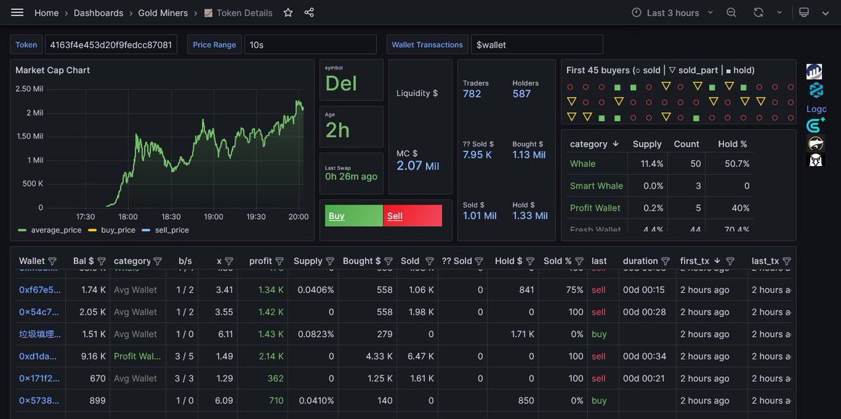Click the Token variable input field
The image size is (841, 419).
point(111,44)
